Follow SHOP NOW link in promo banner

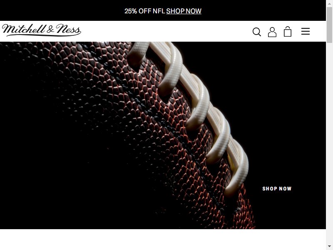pos(184,11)
